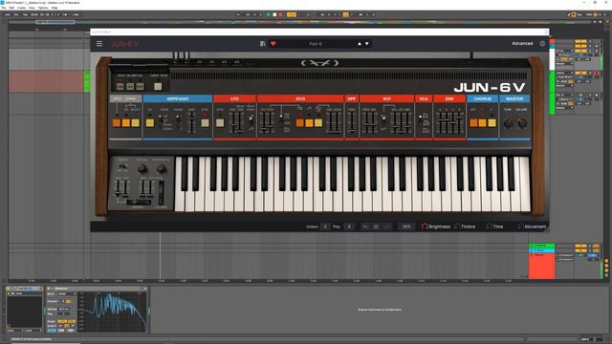612x344 pixels.
Task: Click Ableton transport Record button
Action: 280,14
